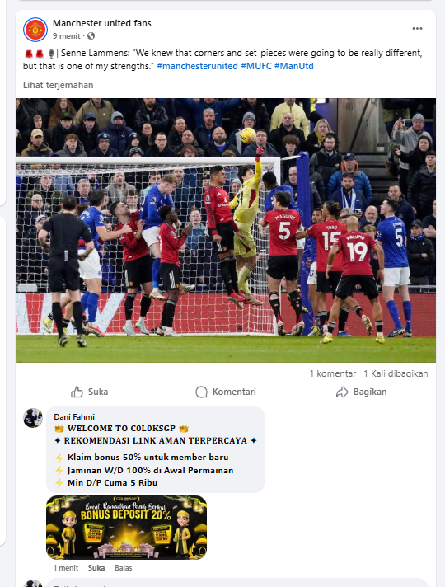The width and height of the screenshot is (445, 587).
Task: Reply to the comment with Balas
Action: point(124,568)
